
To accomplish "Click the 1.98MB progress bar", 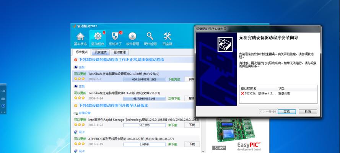I will click(x=145, y=144).
